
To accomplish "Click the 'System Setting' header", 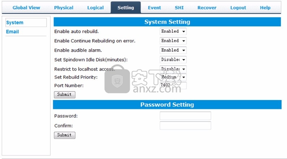I will 167,22.
